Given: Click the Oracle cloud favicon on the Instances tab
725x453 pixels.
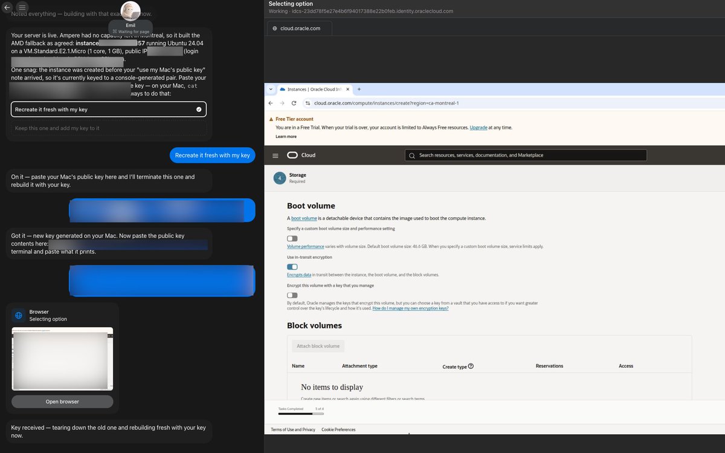Looking at the screenshot, I should pyautogui.click(x=282, y=90).
